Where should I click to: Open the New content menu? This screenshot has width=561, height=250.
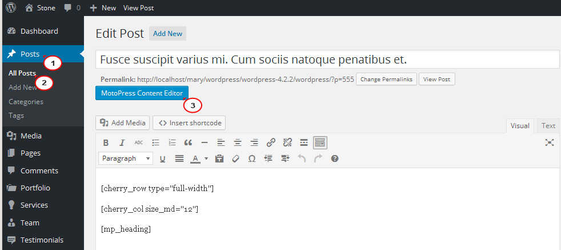[103, 7]
